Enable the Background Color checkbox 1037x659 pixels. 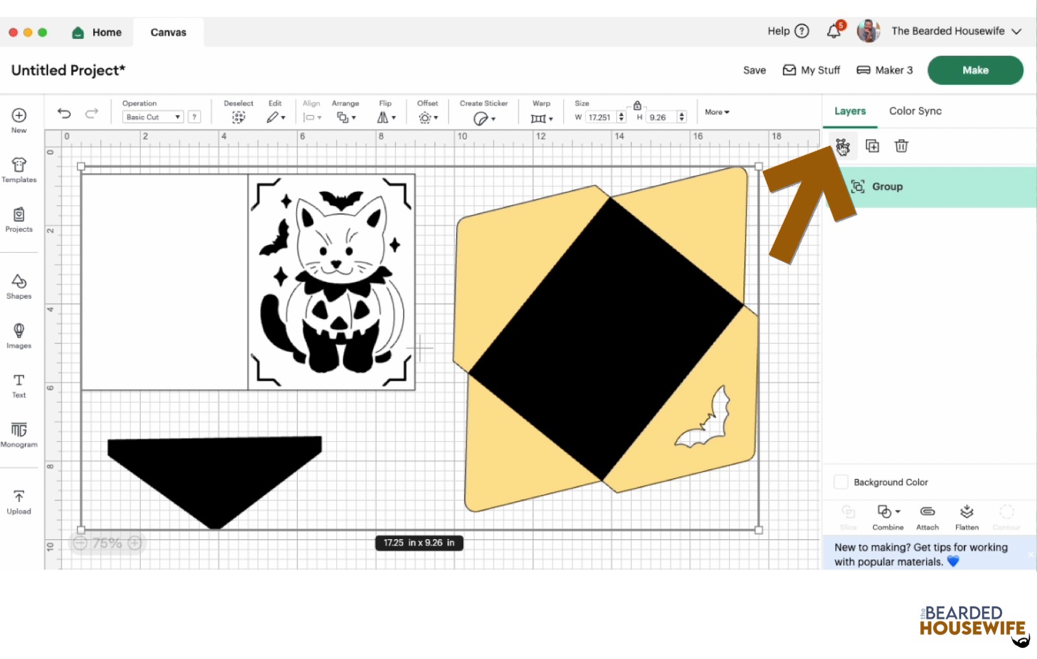point(841,481)
